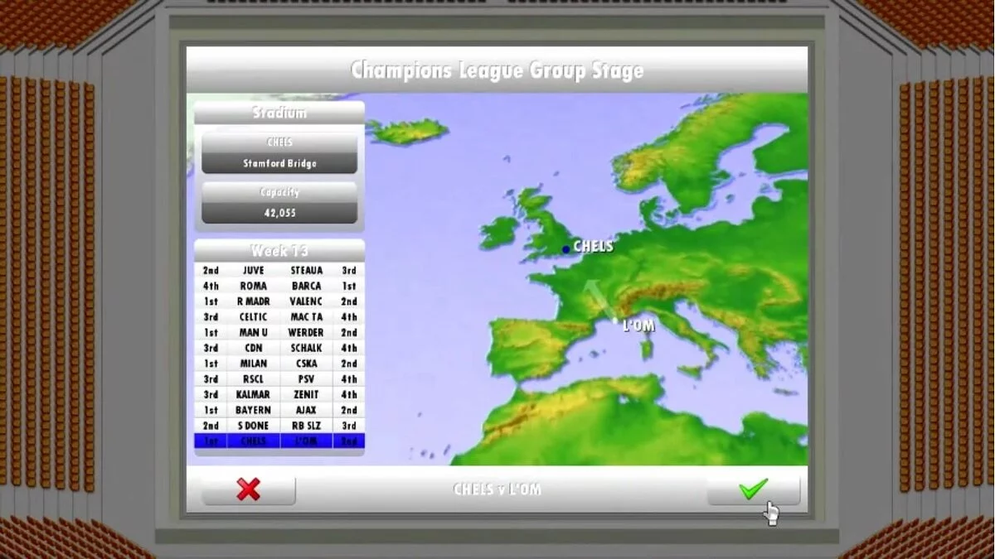Select the MAN U v WERDER fixture
Screen dimensions: 995x559
tap(279, 333)
